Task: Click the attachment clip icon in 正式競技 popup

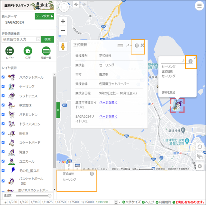Action: tap(137, 46)
